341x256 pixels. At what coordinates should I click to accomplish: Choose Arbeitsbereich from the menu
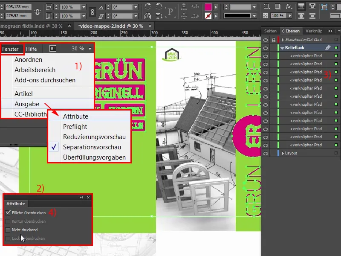click(x=35, y=70)
